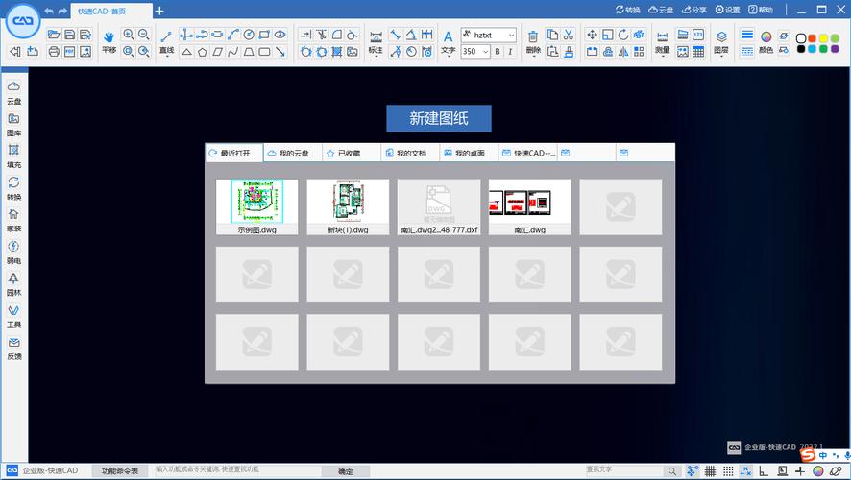Switch to My Cloud Disk (我的云盘) tab
The width and height of the screenshot is (851, 480).
click(x=293, y=153)
